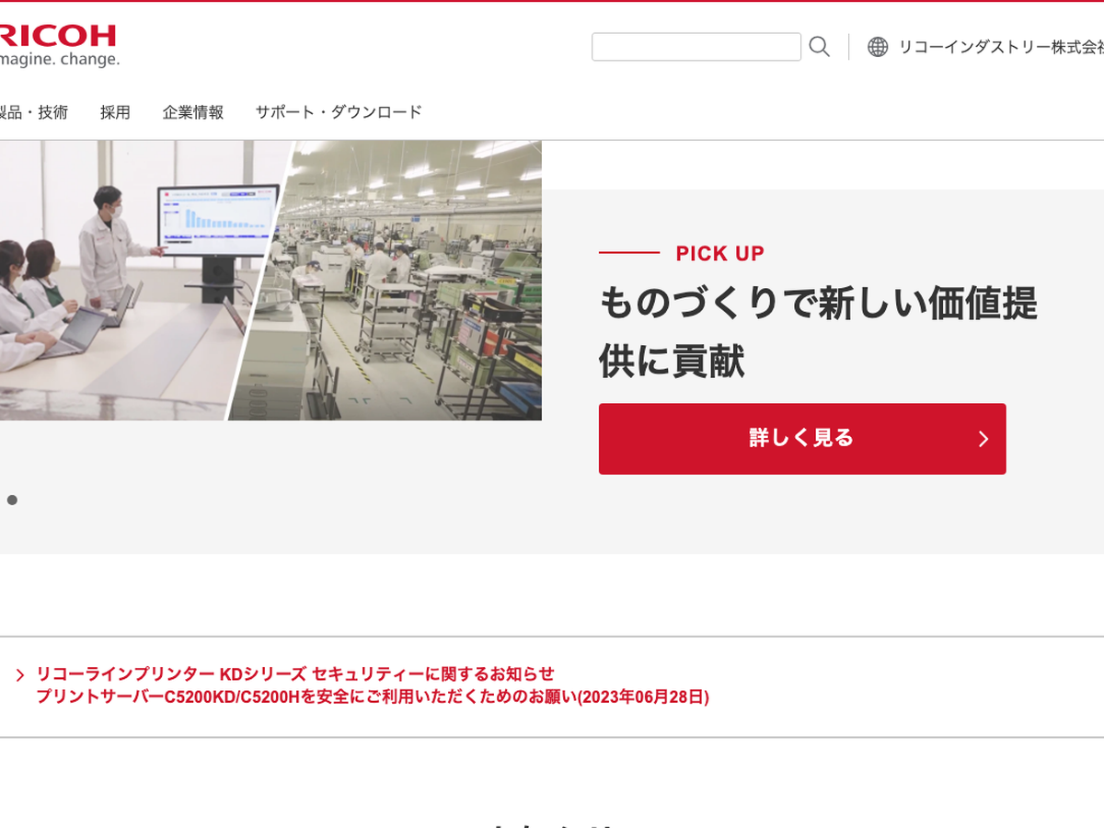
Task: Open the 採用 menu item
Action: coord(115,112)
